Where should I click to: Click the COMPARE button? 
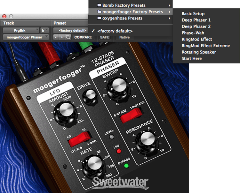(83, 37)
